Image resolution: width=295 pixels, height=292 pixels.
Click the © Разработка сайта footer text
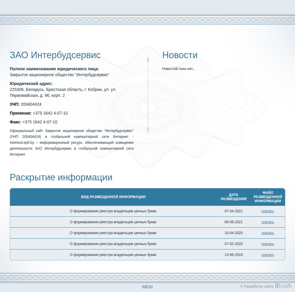point(257,286)
